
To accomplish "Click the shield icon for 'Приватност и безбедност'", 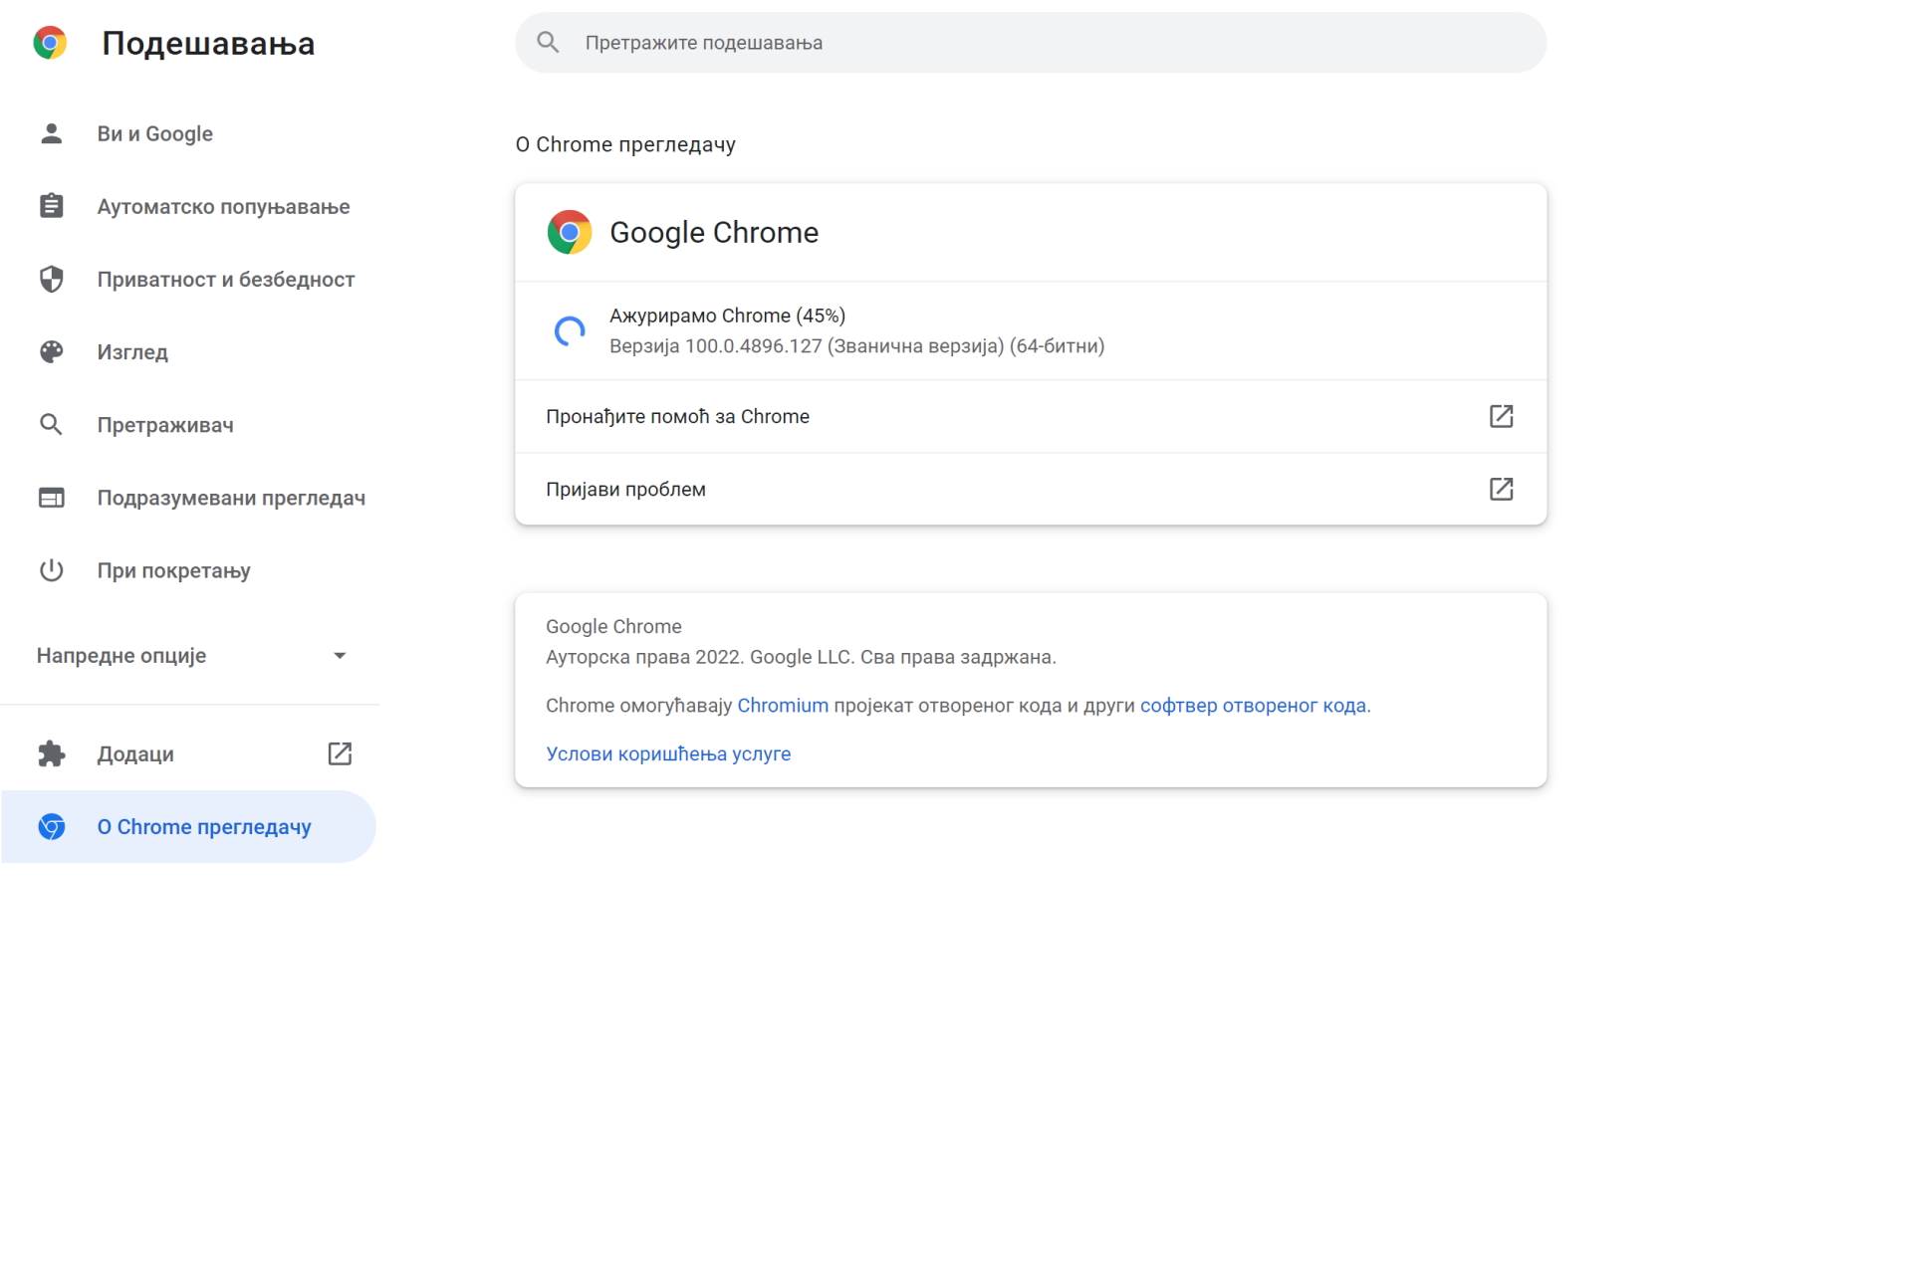I will 51,279.
